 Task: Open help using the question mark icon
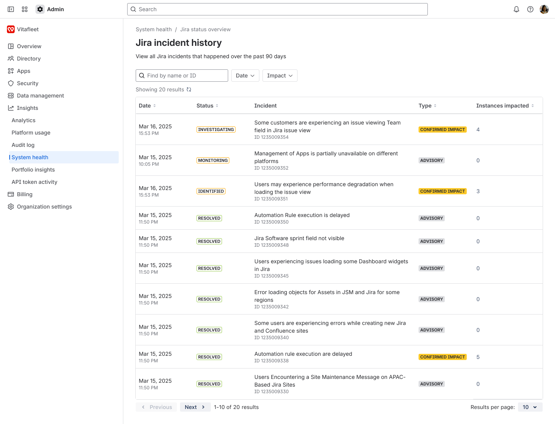pos(530,9)
